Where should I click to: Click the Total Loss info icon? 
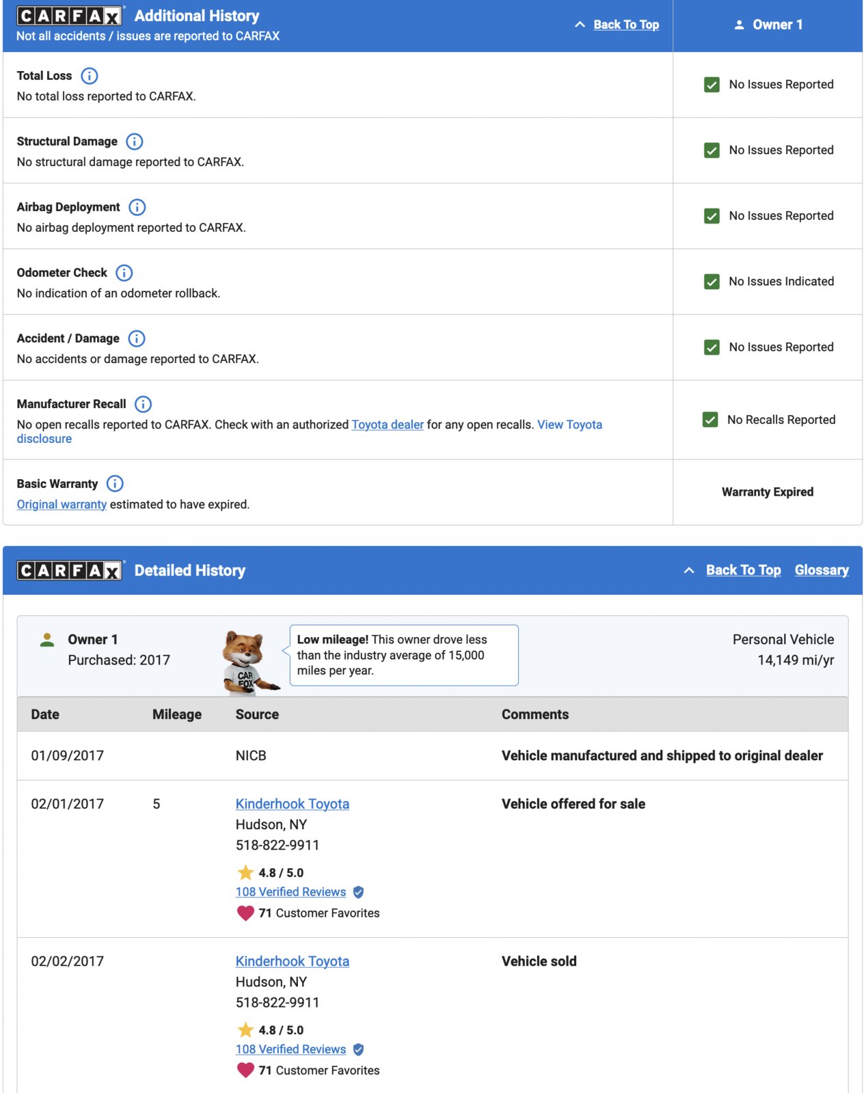coord(90,76)
